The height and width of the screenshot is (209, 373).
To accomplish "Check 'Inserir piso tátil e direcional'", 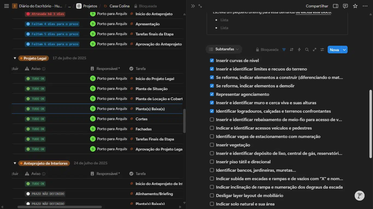I will point(212,162).
